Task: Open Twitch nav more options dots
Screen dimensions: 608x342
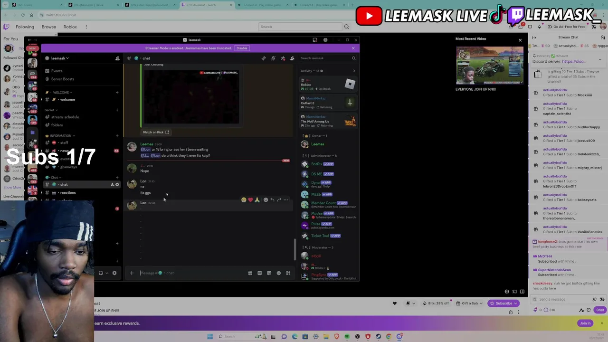Action: coord(86,27)
